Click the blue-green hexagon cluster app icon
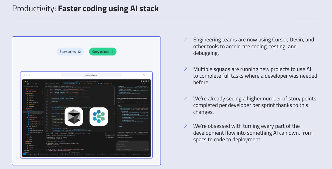 pyautogui.click(x=99, y=116)
